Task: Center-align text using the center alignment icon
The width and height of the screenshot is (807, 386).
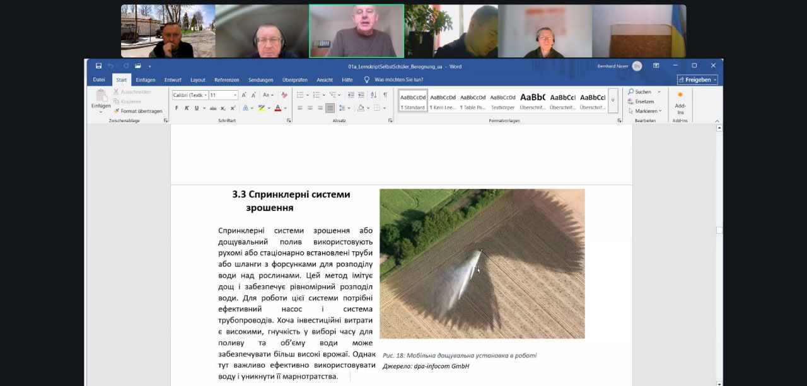Action: click(x=310, y=108)
